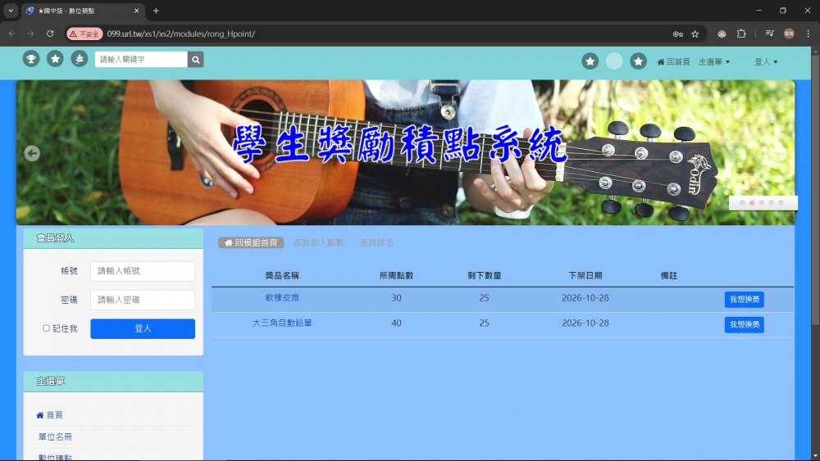
Task: Open the tab search dropdown arrow
Action: 11,11
